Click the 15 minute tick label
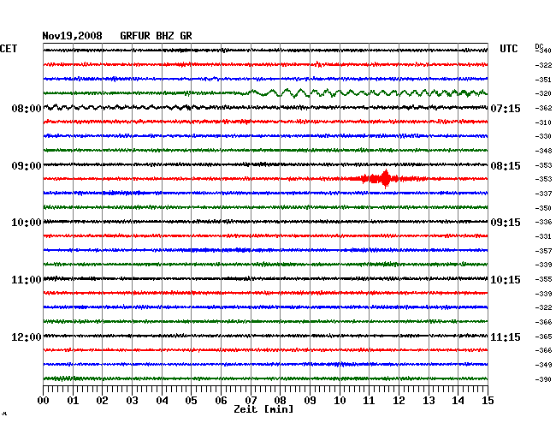Screen dimensions: 556x423 pyautogui.click(x=488, y=401)
